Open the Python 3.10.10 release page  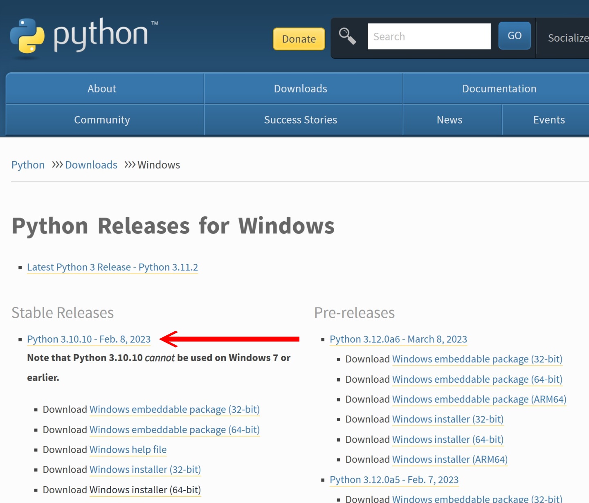coord(88,339)
